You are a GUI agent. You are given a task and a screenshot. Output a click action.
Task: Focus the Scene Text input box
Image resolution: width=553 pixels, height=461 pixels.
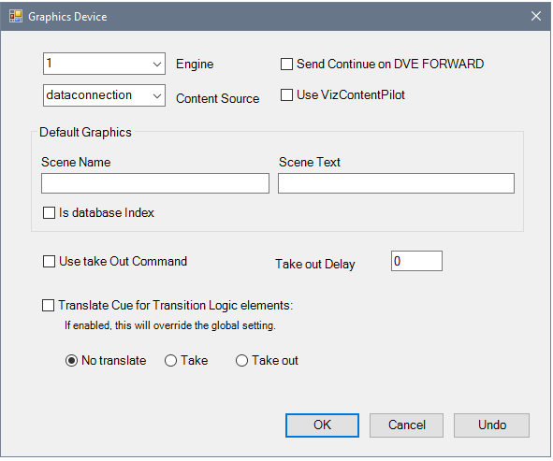pyautogui.click(x=396, y=183)
